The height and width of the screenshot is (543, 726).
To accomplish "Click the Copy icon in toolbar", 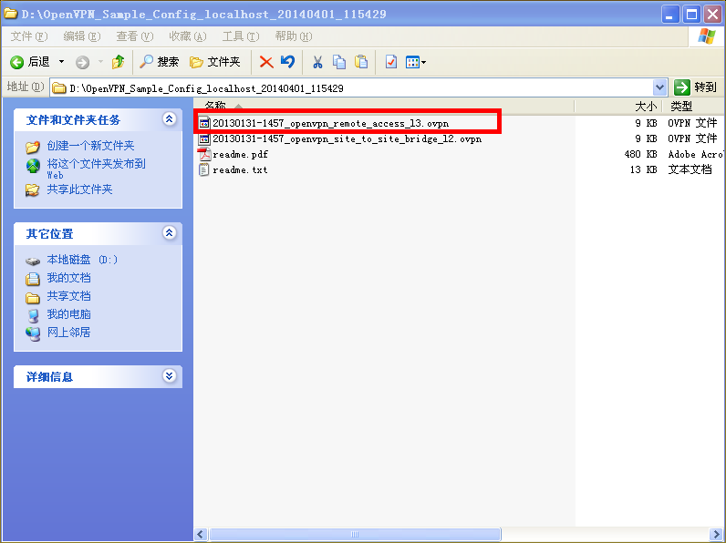I will (x=339, y=62).
